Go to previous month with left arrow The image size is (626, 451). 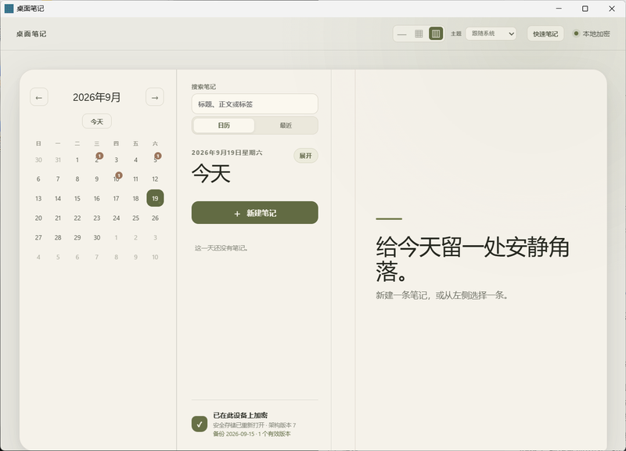[38, 97]
